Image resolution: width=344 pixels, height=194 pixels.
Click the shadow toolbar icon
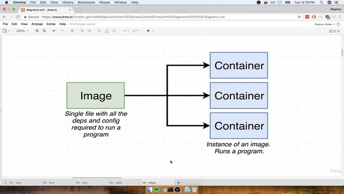(x=114, y=31)
